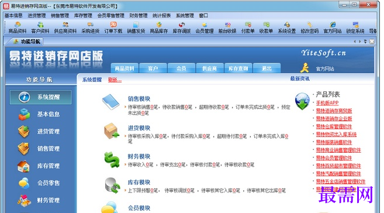The width and height of the screenshot is (384, 213).
Task: Open 商品库存 toolbar icon
Action: point(159,28)
